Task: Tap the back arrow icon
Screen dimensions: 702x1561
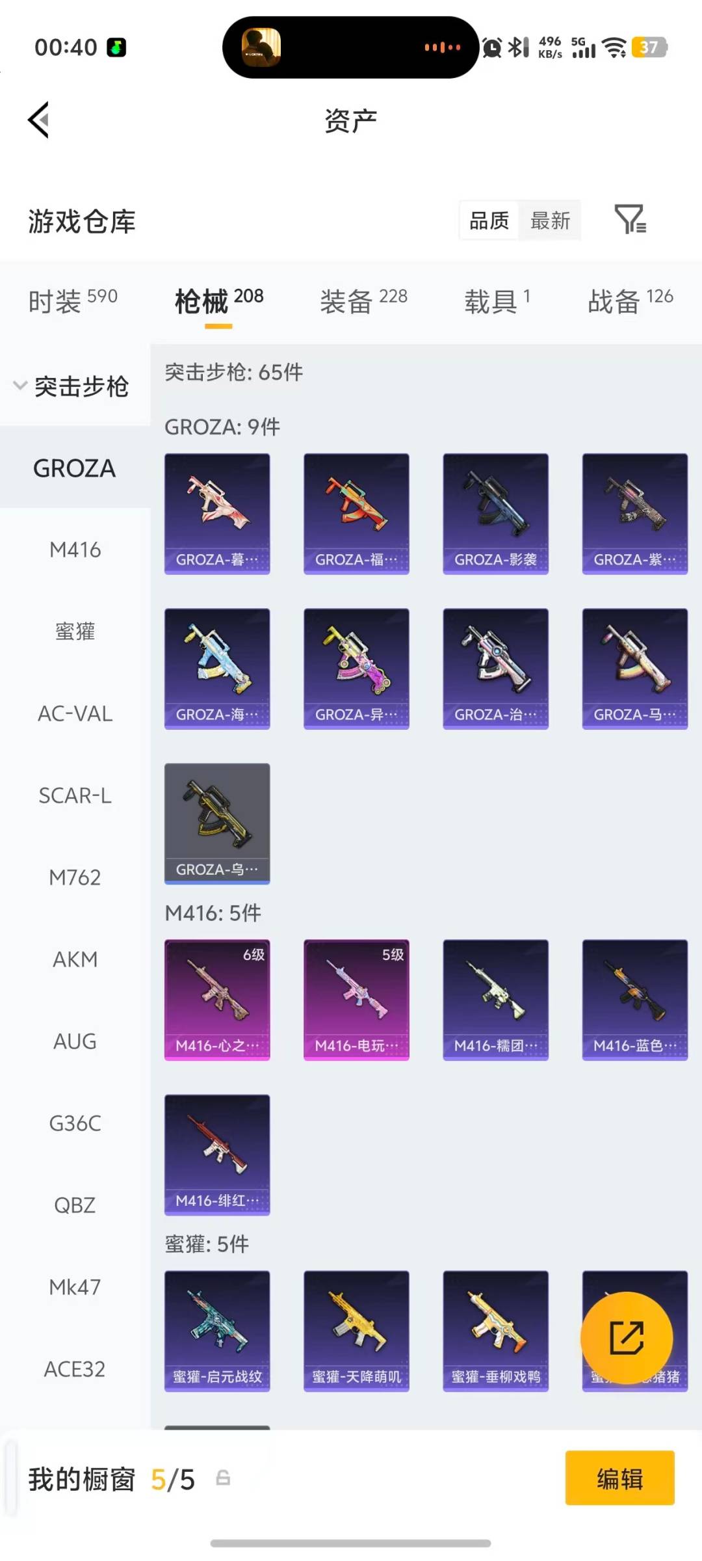Action: (x=39, y=120)
